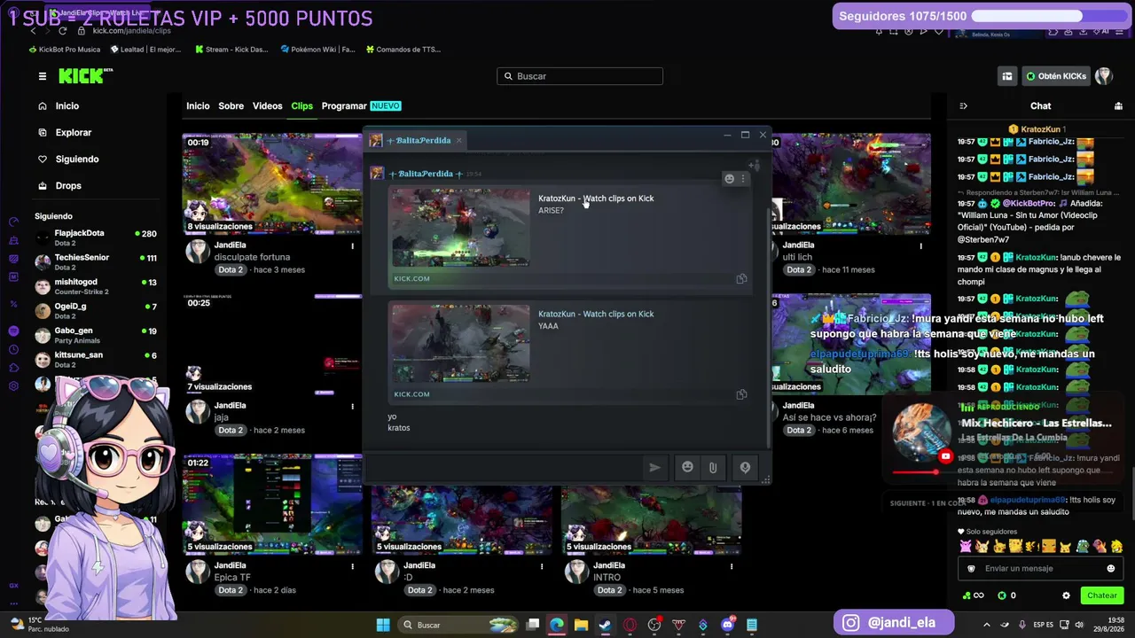
Task: Open the user profile avatar menu
Action: pyautogui.click(x=1104, y=76)
